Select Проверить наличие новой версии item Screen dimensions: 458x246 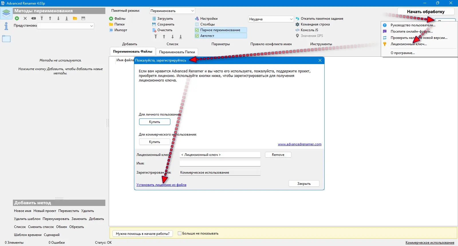point(419,38)
